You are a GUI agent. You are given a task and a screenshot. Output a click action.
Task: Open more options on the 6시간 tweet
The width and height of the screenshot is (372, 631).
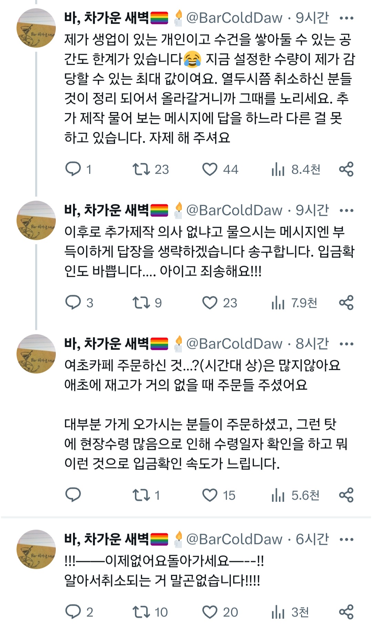click(x=346, y=539)
